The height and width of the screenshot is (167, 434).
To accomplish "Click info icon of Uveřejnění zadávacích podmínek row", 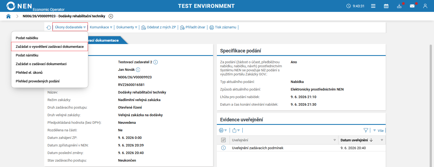I will tap(223, 148).
